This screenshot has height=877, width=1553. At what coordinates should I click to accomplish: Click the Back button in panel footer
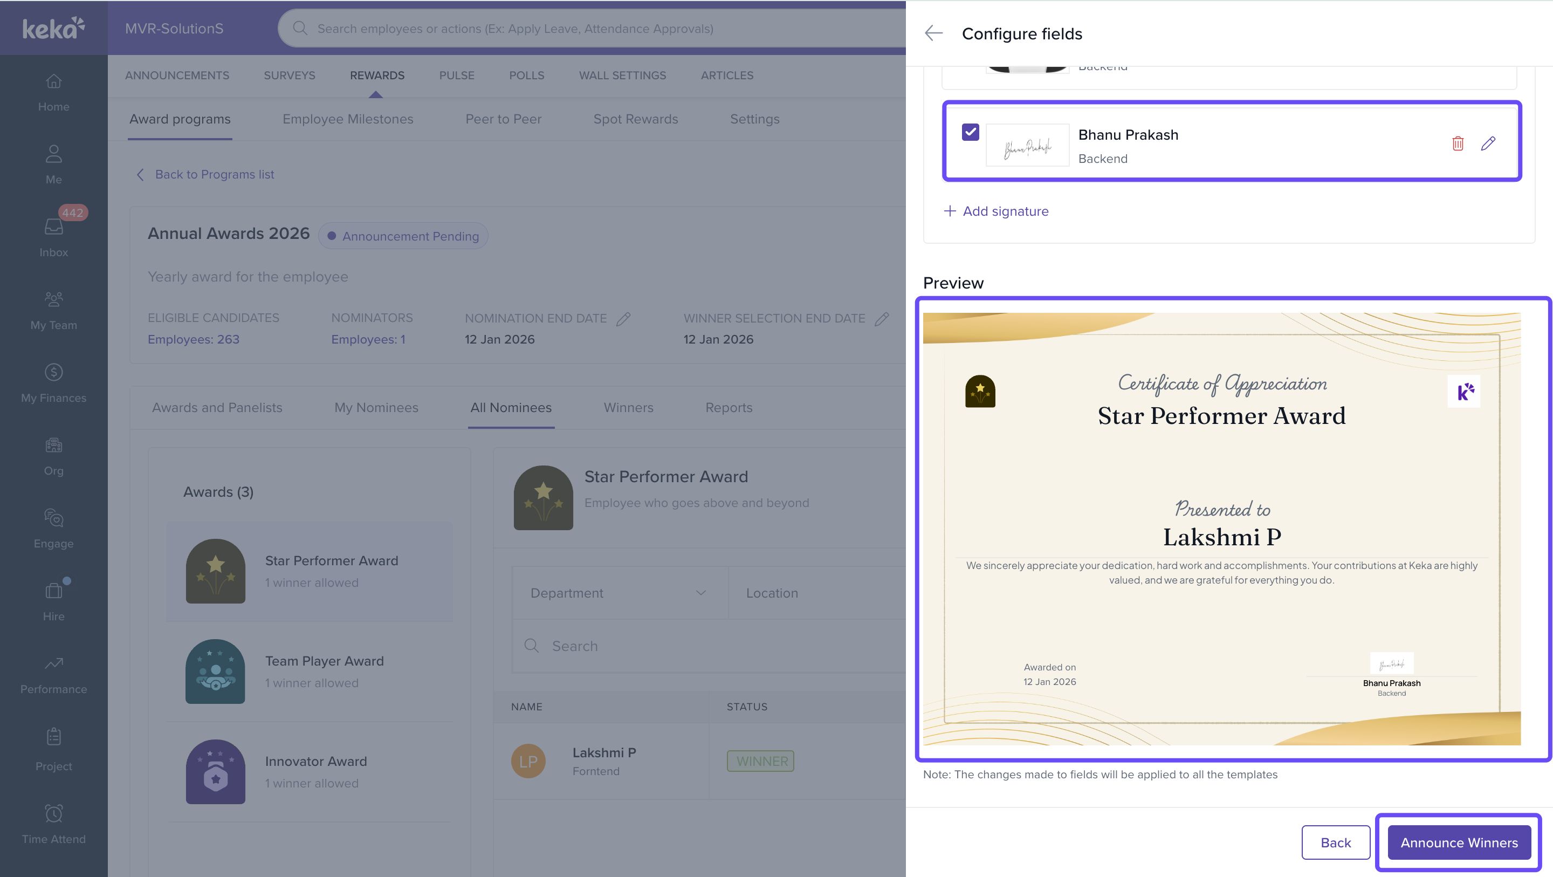pos(1335,842)
